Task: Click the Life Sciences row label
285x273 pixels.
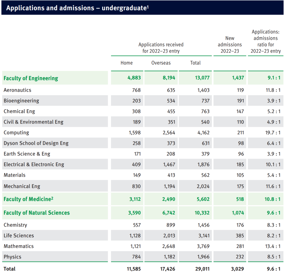Action: (x=19, y=236)
